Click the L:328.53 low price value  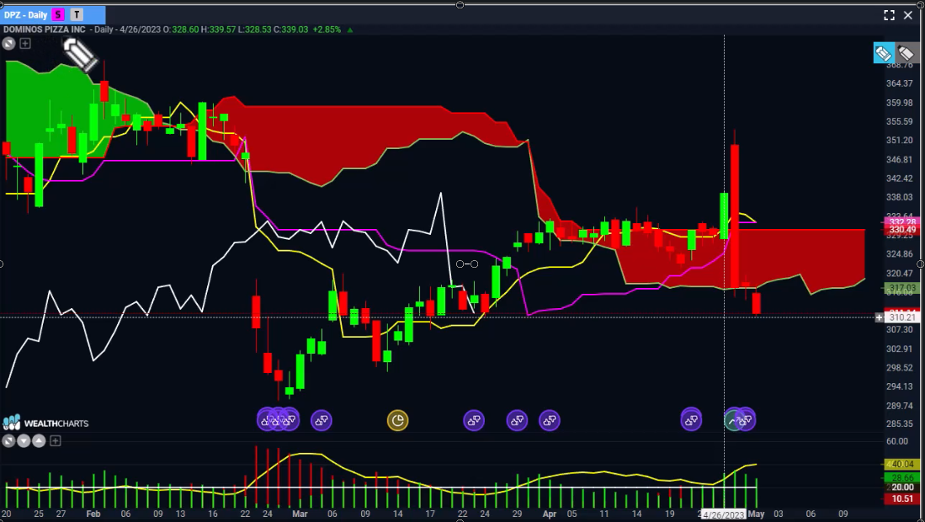click(255, 29)
